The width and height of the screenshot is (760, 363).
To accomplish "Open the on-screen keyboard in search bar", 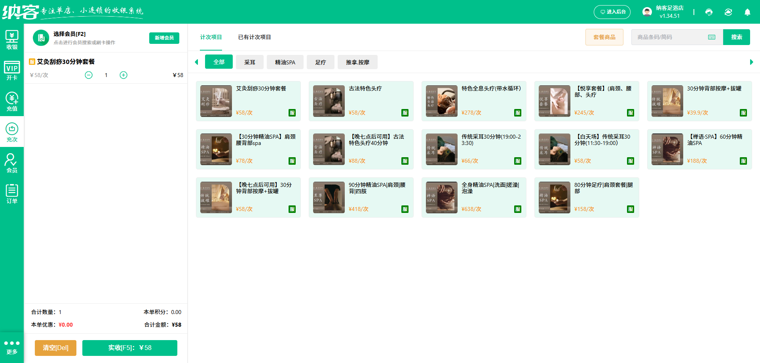I will click(712, 37).
